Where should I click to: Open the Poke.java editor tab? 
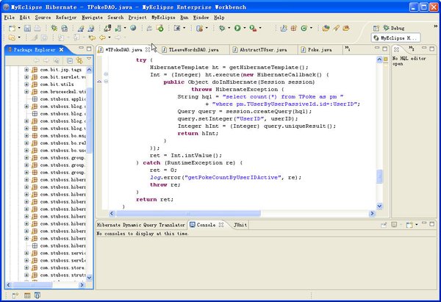(322, 50)
